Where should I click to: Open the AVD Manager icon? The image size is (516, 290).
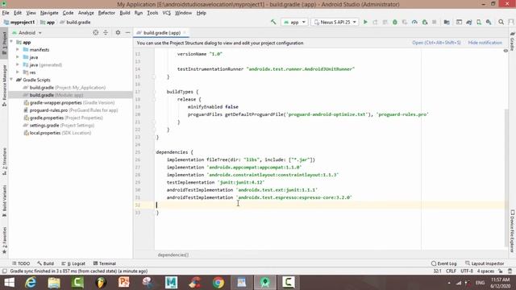[479, 22]
